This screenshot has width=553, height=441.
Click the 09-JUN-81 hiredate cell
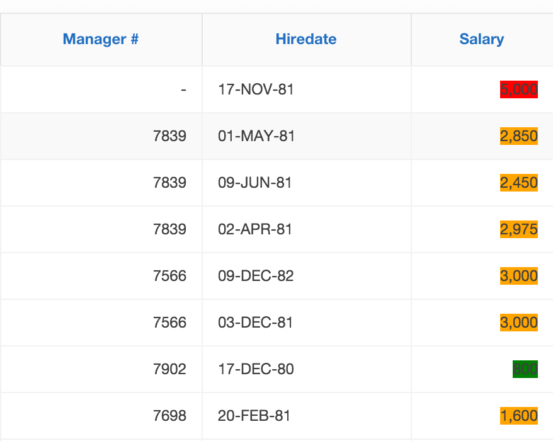coord(255,183)
